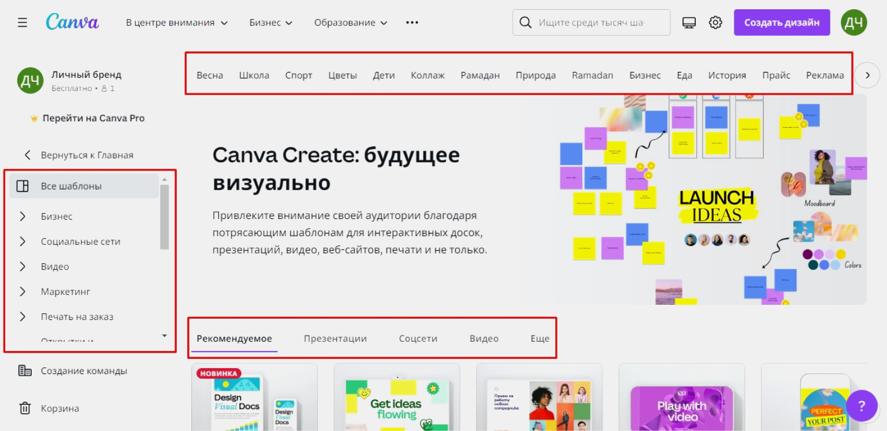887x431 pixels.
Task: Click the Canva logo
Action: [x=73, y=22]
